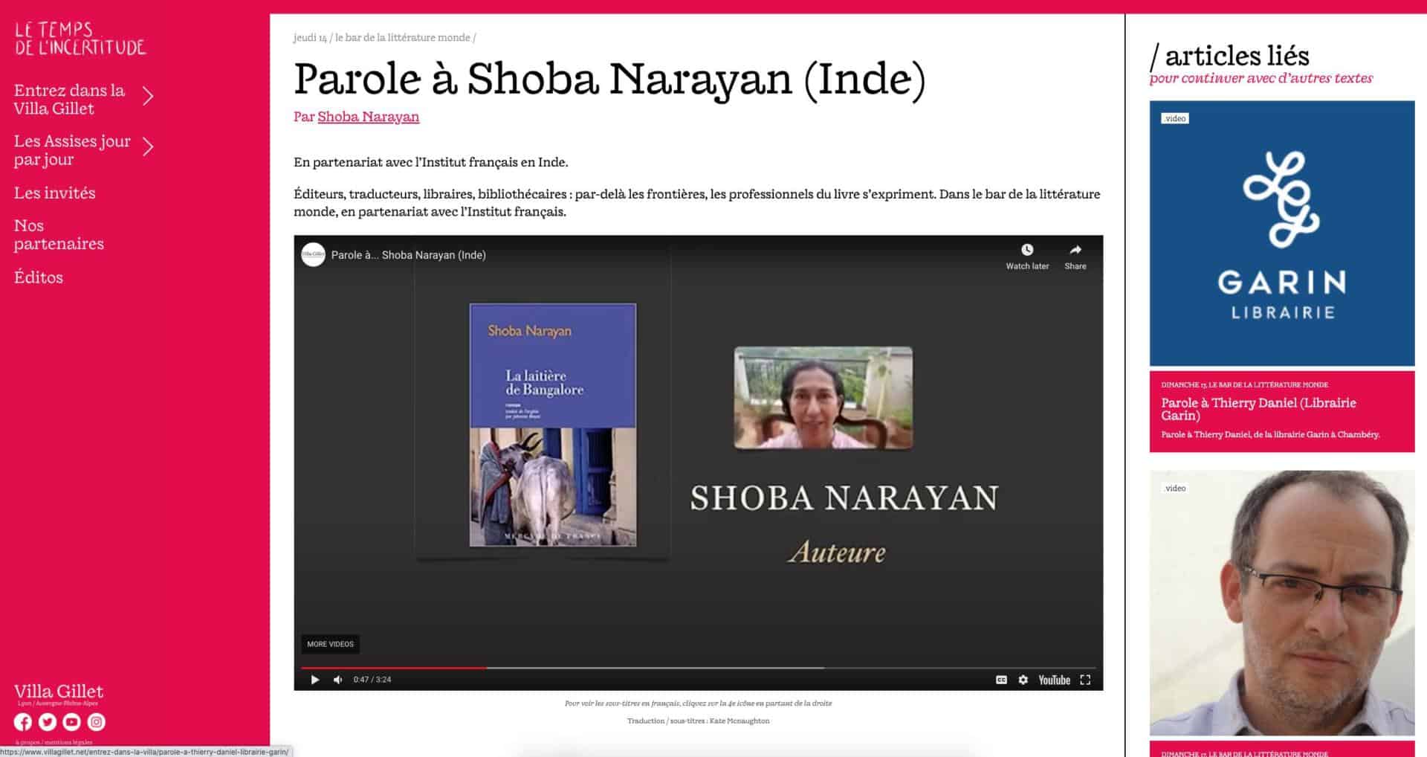1427x757 pixels.
Task: Open "Les invités" menu item
Action: (54, 193)
